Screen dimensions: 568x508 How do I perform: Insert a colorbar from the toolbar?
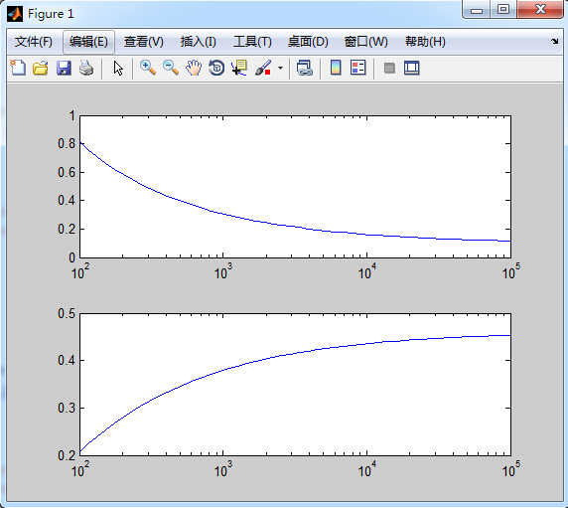336,68
